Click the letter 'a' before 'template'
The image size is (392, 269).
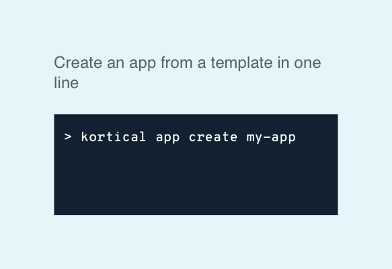(x=202, y=63)
